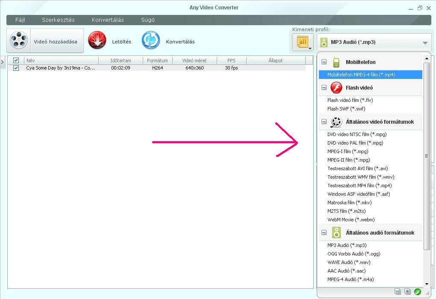Open the yellow 'all' profile category button
This screenshot has width=436, height=299.
click(x=303, y=43)
